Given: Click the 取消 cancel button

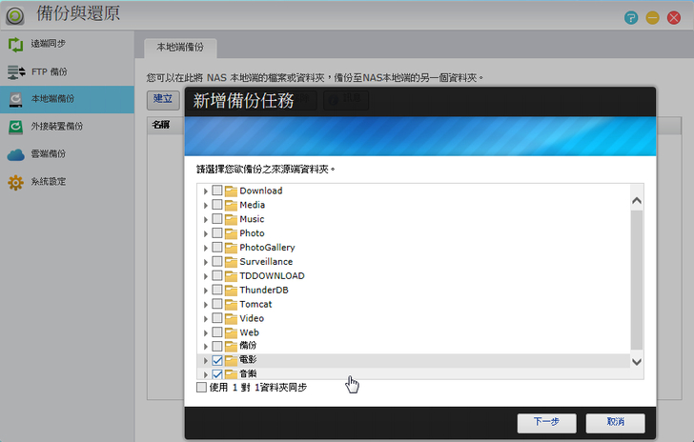Looking at the screenshot, I should pyautogui.click(x=615, y=423).
